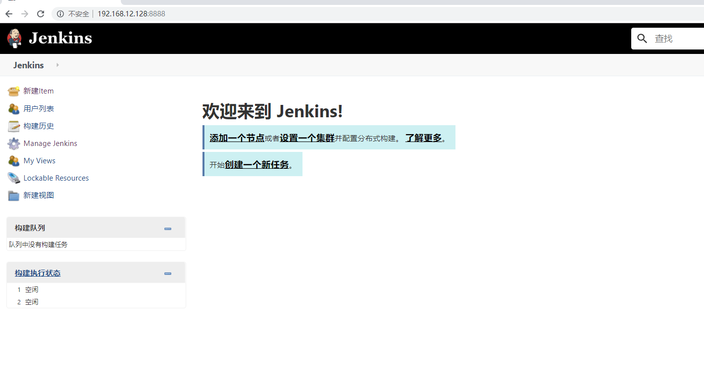The height and width of the screenshot is (382, 704).
Task: Click the Manage Jenkins gear icon
Action: (14, 143)
